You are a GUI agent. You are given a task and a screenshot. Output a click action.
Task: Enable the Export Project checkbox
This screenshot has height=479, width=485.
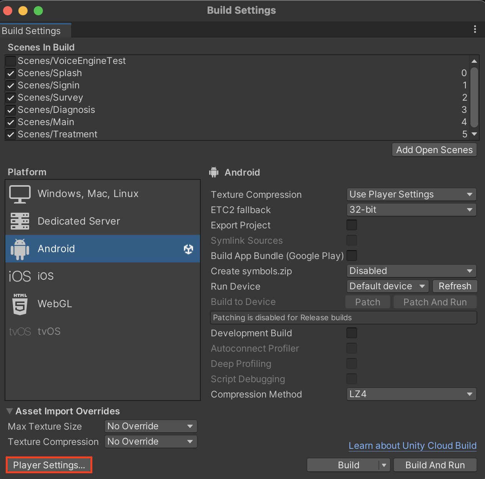coord(352,225)
